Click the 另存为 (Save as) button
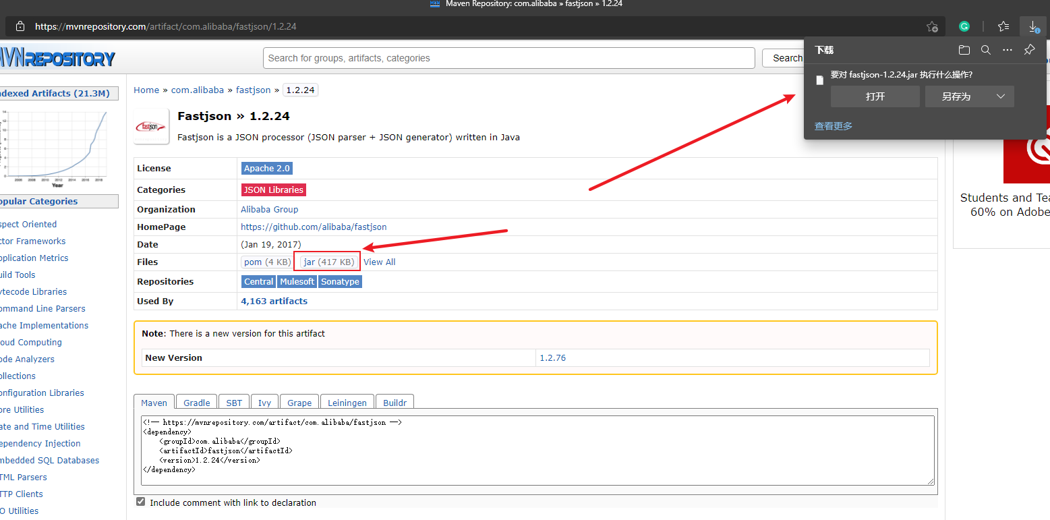Screen dimensions: 1050x520 (x=956, y=96)
